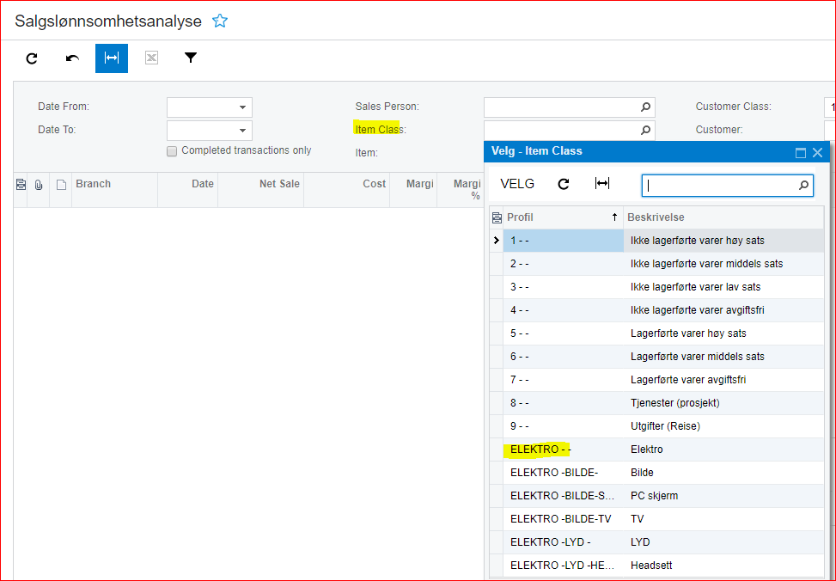Fit columns in the Item Class dialog
Viewport: 836px width, 581px height.
point(602,184)
